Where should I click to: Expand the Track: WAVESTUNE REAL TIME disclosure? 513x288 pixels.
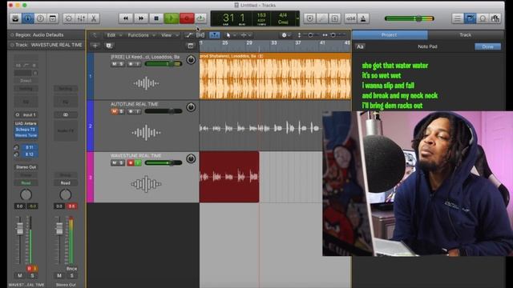(12, 45)
